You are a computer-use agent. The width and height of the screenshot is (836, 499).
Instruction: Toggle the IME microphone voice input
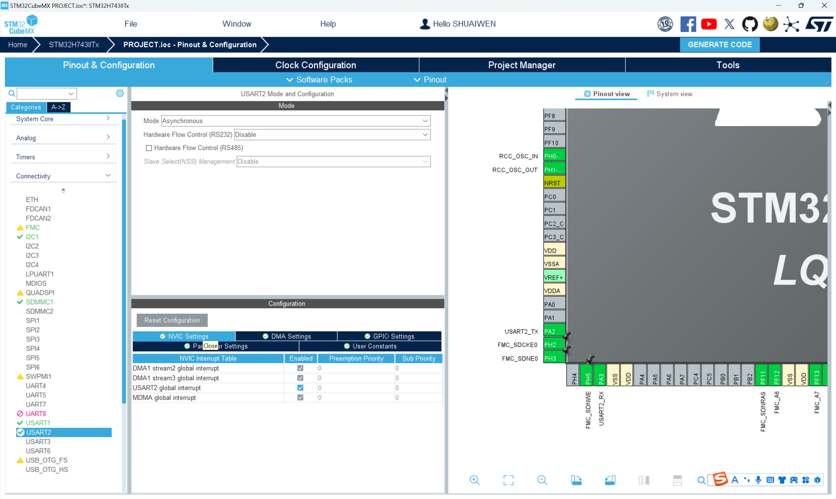[x=758, y=480]
